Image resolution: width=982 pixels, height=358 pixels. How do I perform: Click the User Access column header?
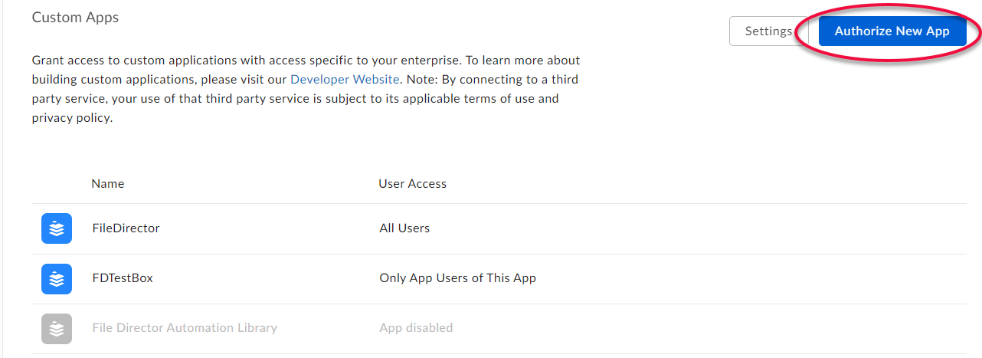412,184
